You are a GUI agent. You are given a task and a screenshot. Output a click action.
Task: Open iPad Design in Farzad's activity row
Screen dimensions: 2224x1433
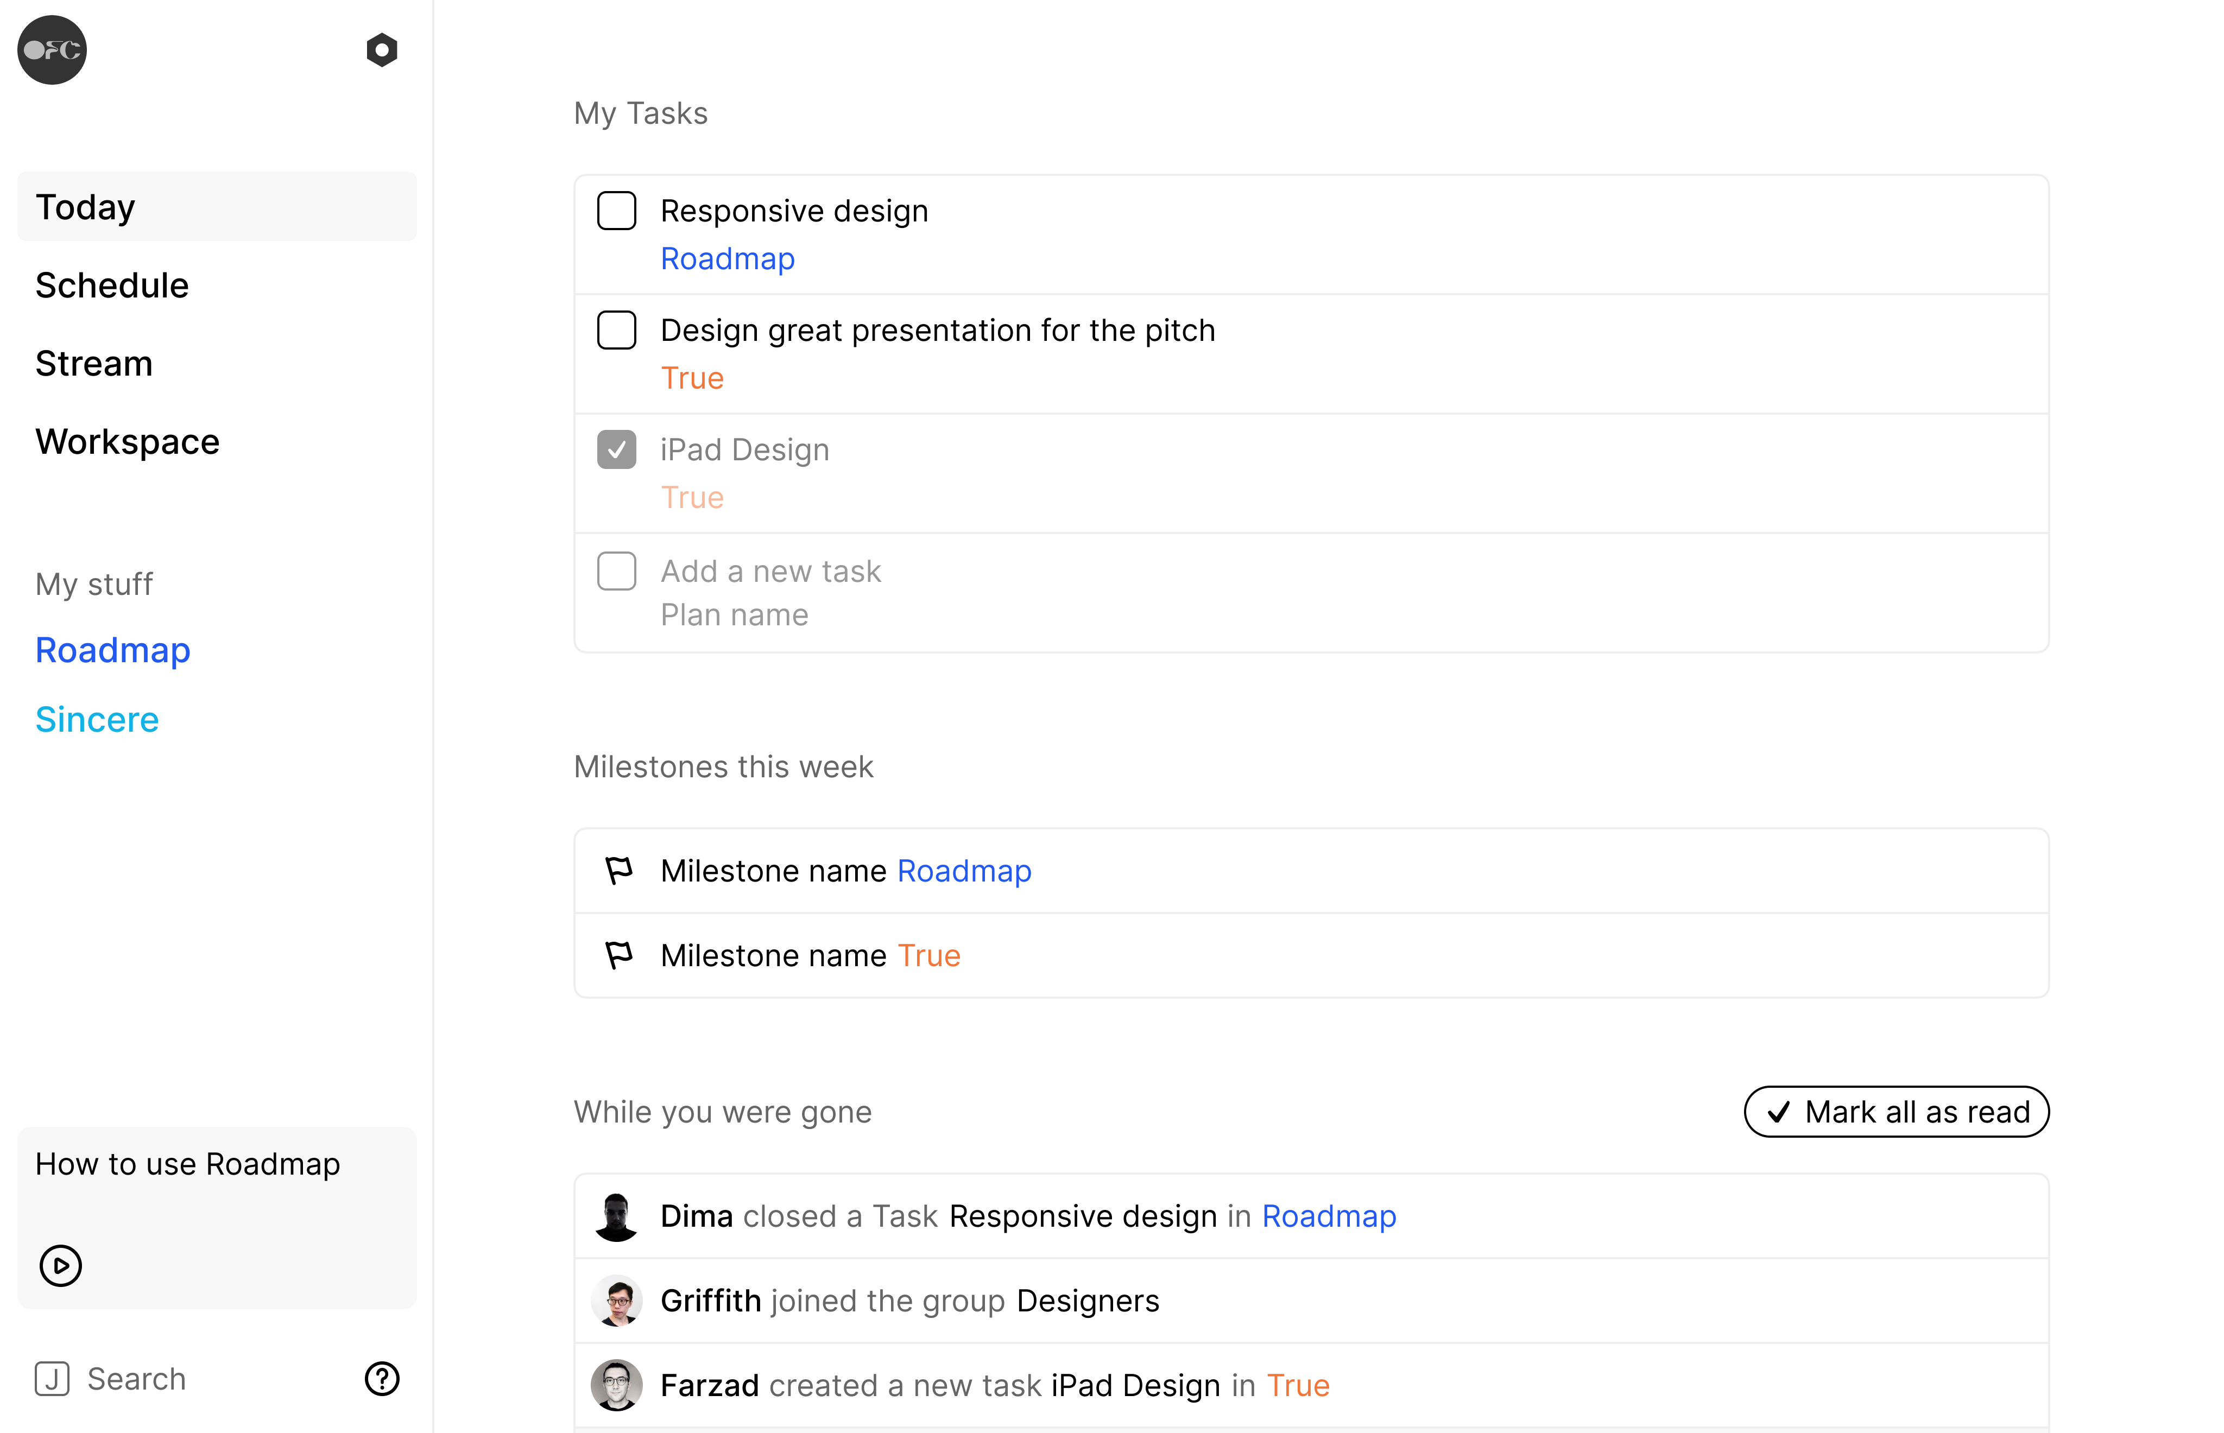pyautogui.click(x=1135, y=1386)
